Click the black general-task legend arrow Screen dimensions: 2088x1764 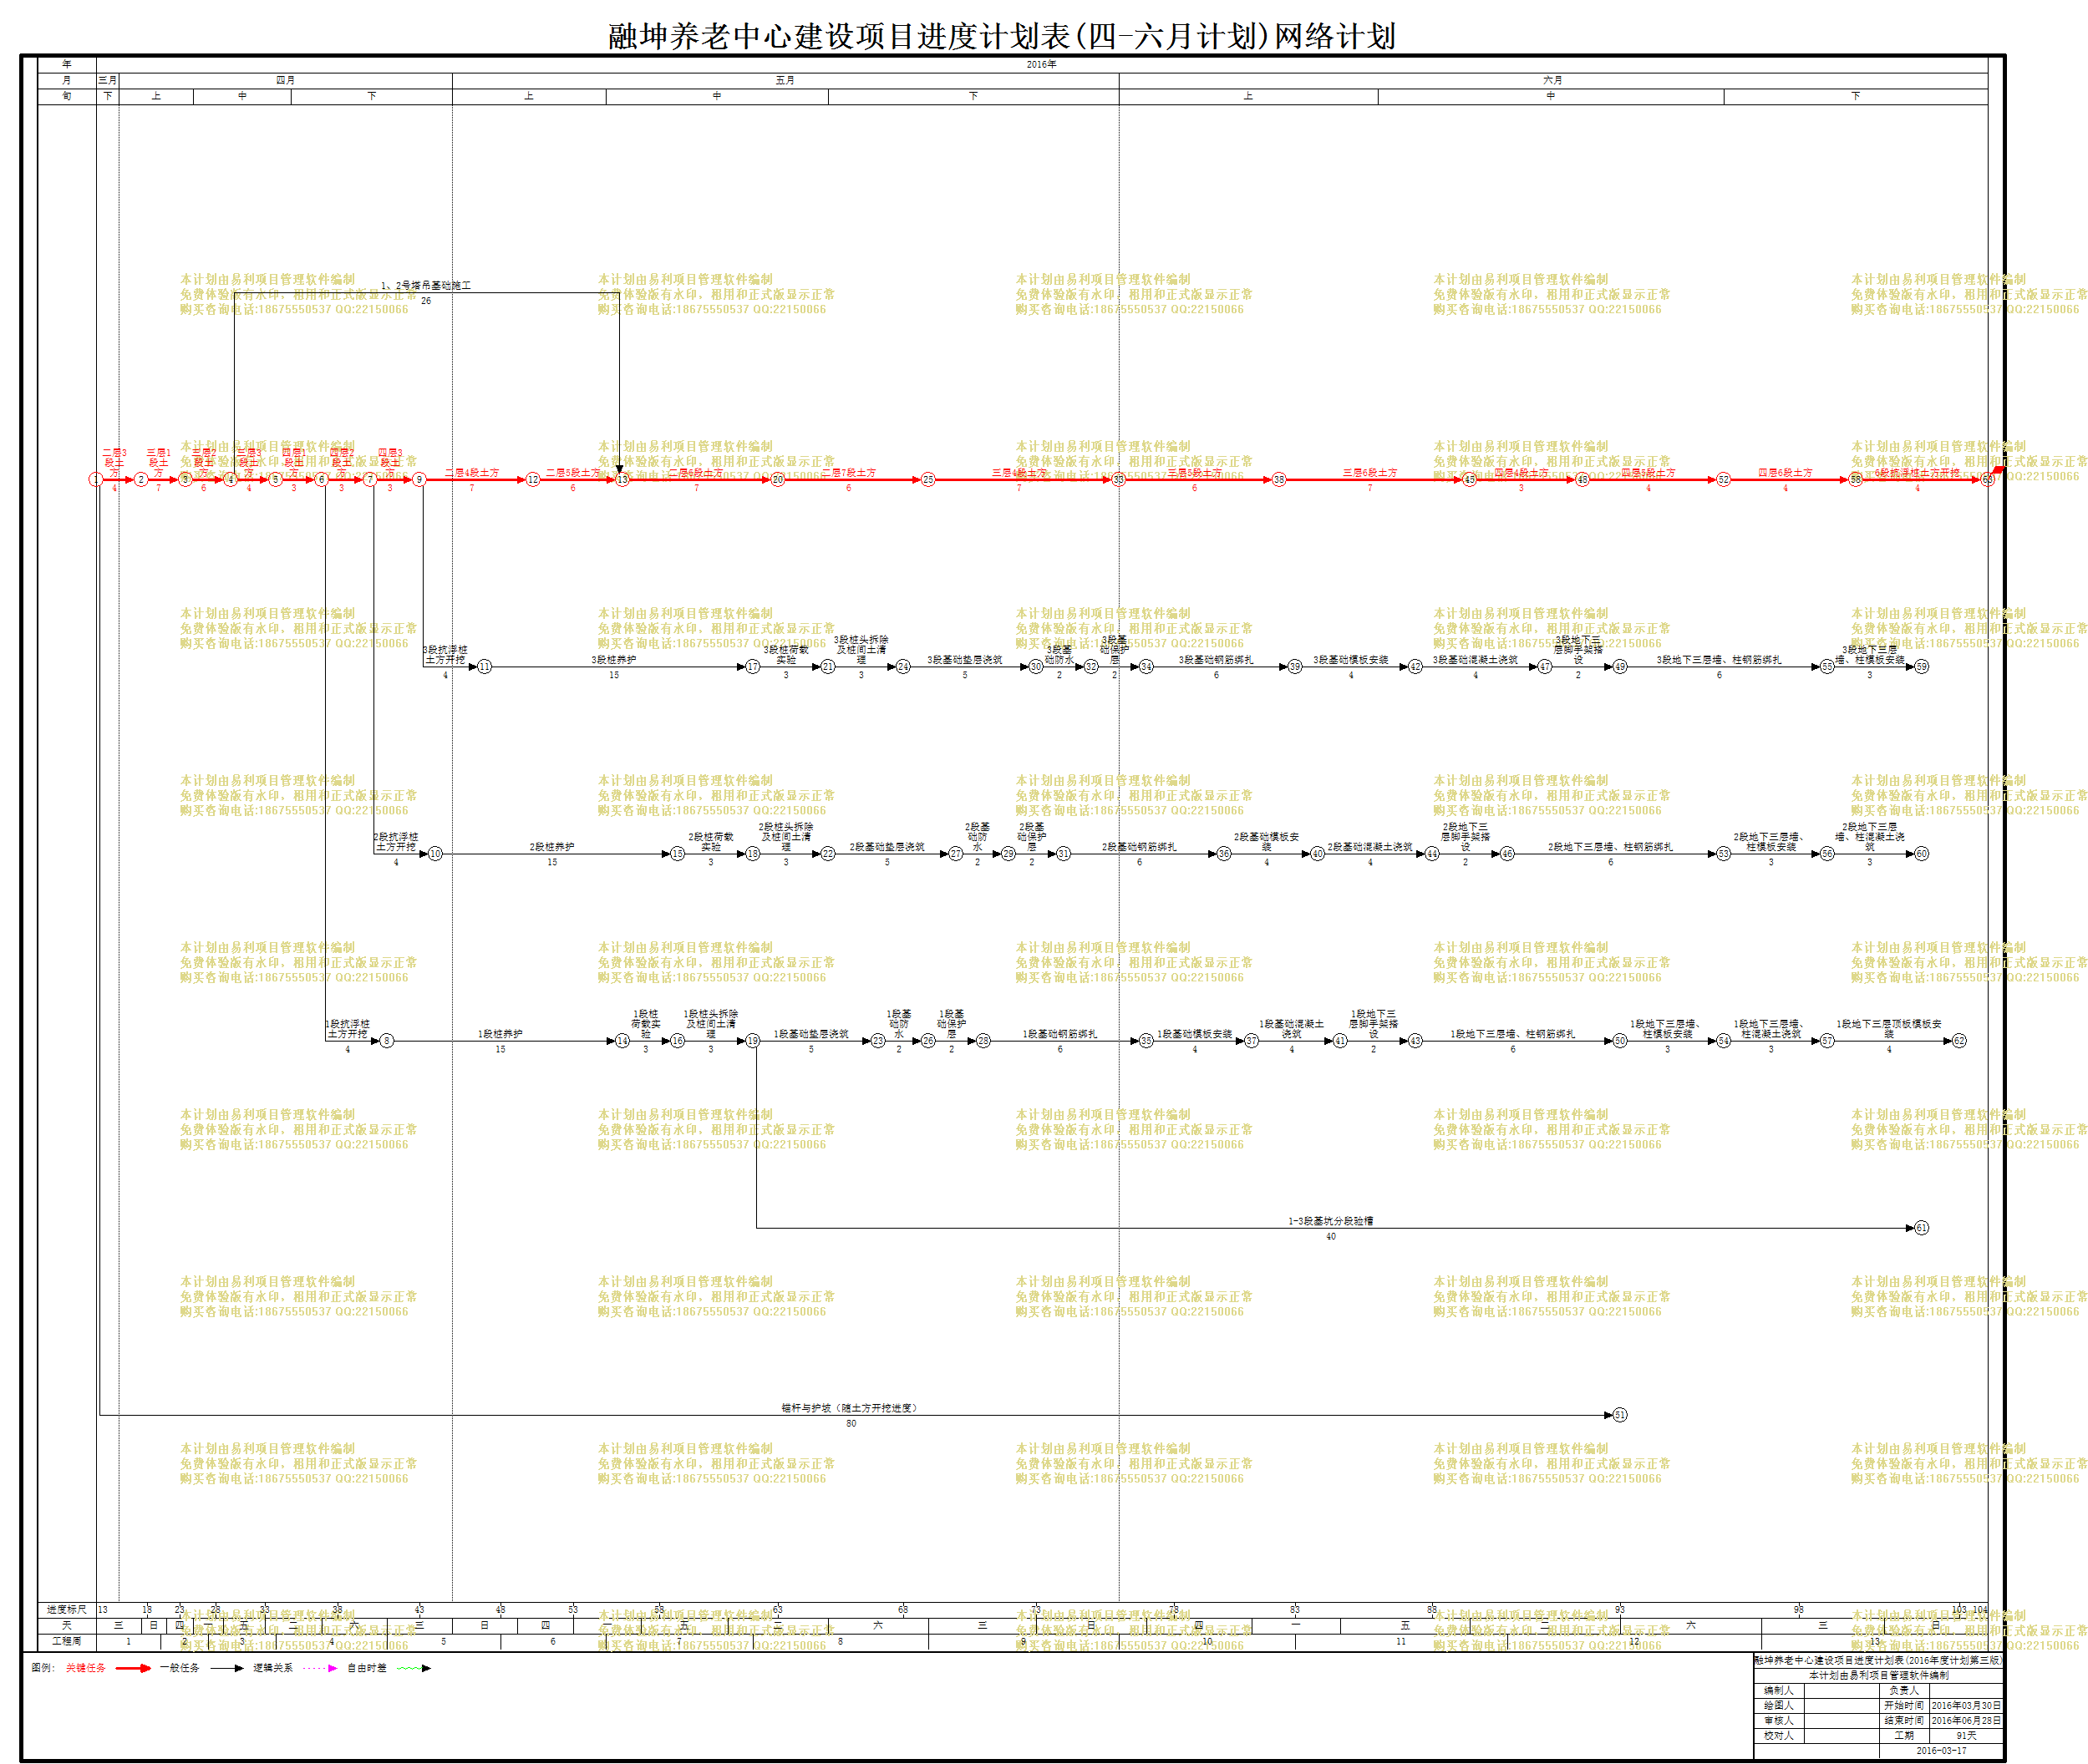click(x=226, y=1668)
